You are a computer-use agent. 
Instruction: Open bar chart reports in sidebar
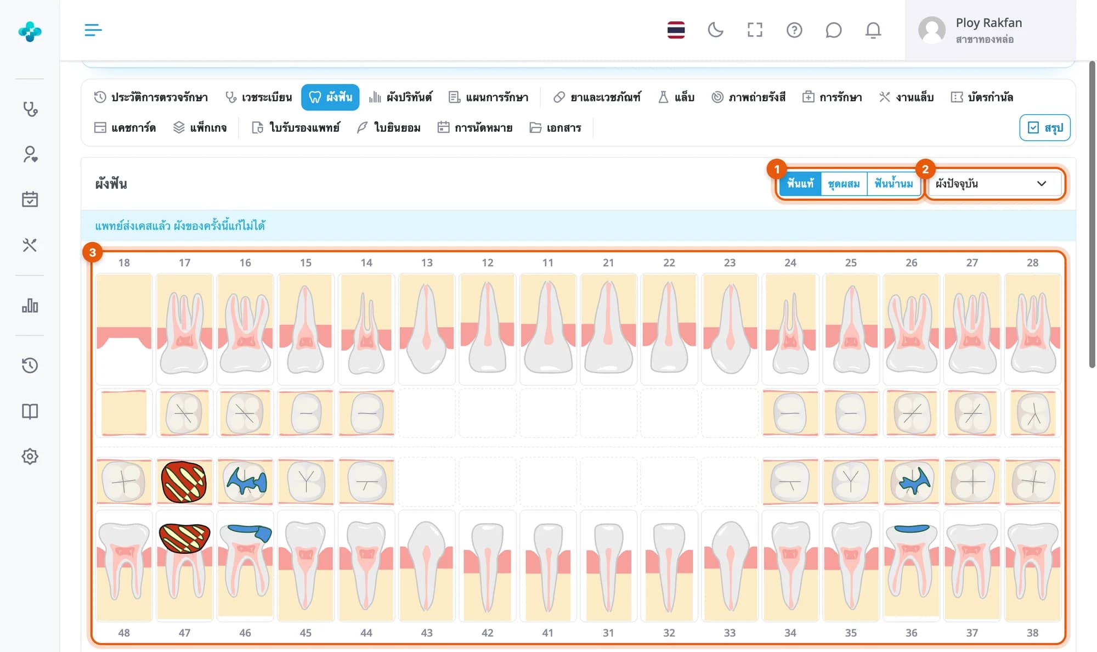30,305
